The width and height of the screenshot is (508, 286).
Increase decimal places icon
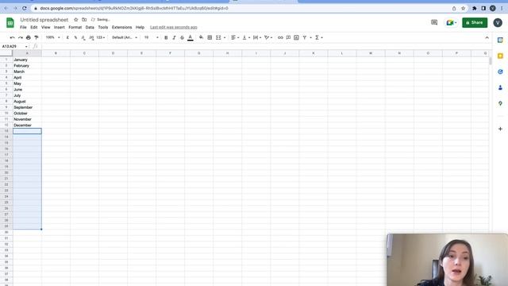point(91,37)
